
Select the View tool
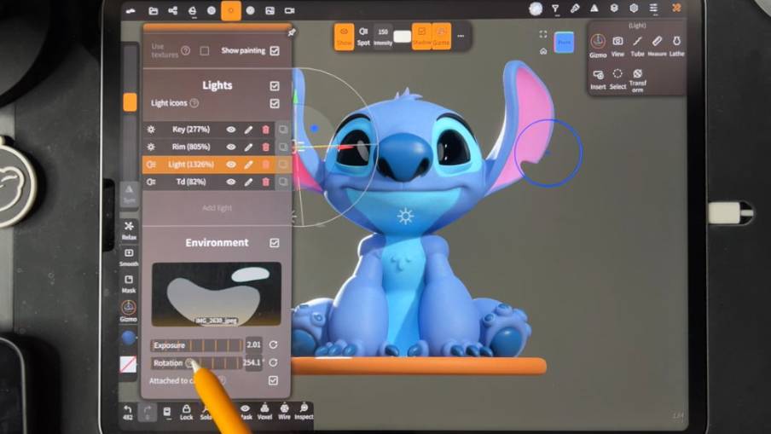[x=617, y=46]
